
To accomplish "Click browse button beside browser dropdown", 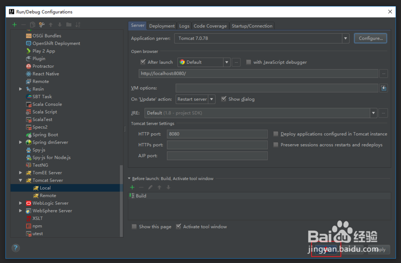I will tap(236, 63).
